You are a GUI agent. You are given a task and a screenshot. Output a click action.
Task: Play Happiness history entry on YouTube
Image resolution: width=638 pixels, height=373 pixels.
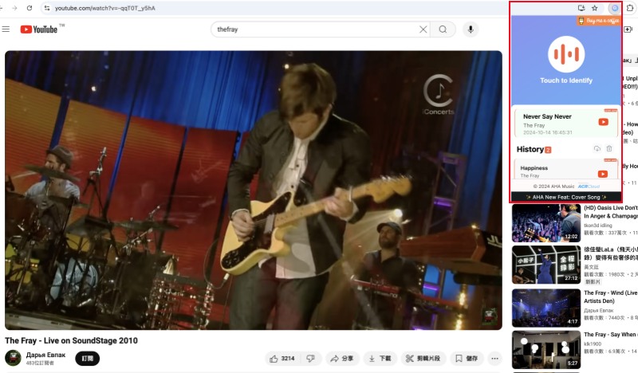click(603, 174)
